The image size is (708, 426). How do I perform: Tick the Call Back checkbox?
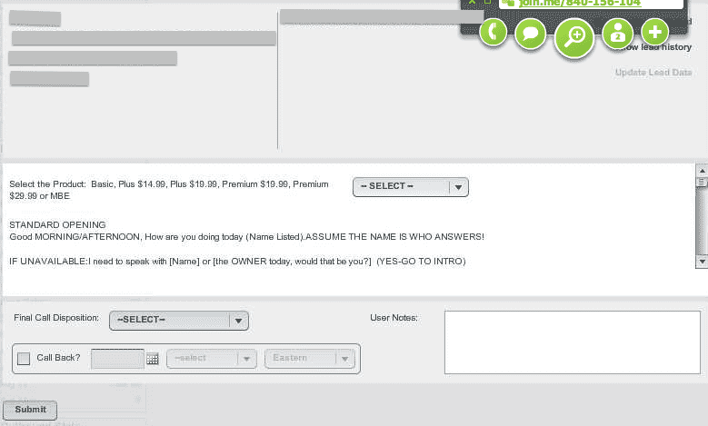coord(24,359)
